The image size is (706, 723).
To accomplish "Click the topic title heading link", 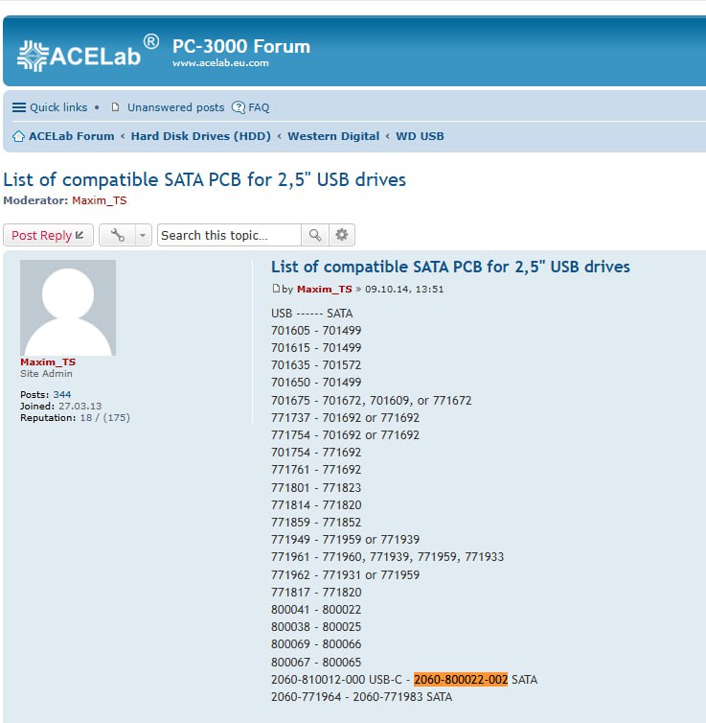I will [x=204, y=179].
